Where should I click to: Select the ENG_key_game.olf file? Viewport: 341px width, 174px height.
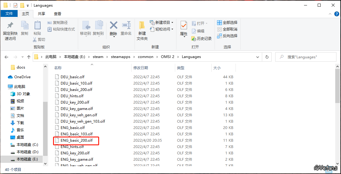click(x=74, y=159)
